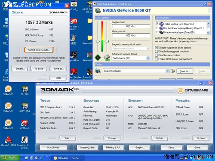Open the folder named 1
This screenshot has width=215, height=161.
click(x=90, y=23)
